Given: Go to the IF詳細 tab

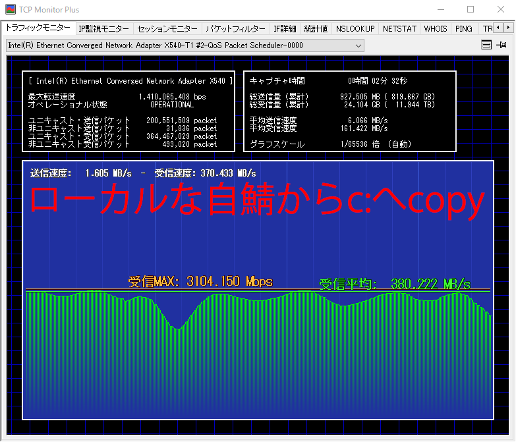Looking at the screenshot, I should (x=285, y=29).
